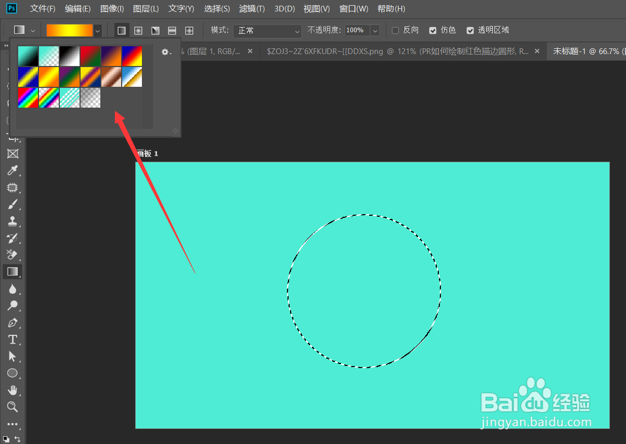This screenshot has width=626, height=444.
Task: Open the 图层(L) menu
Action: (x=146, y=9)
